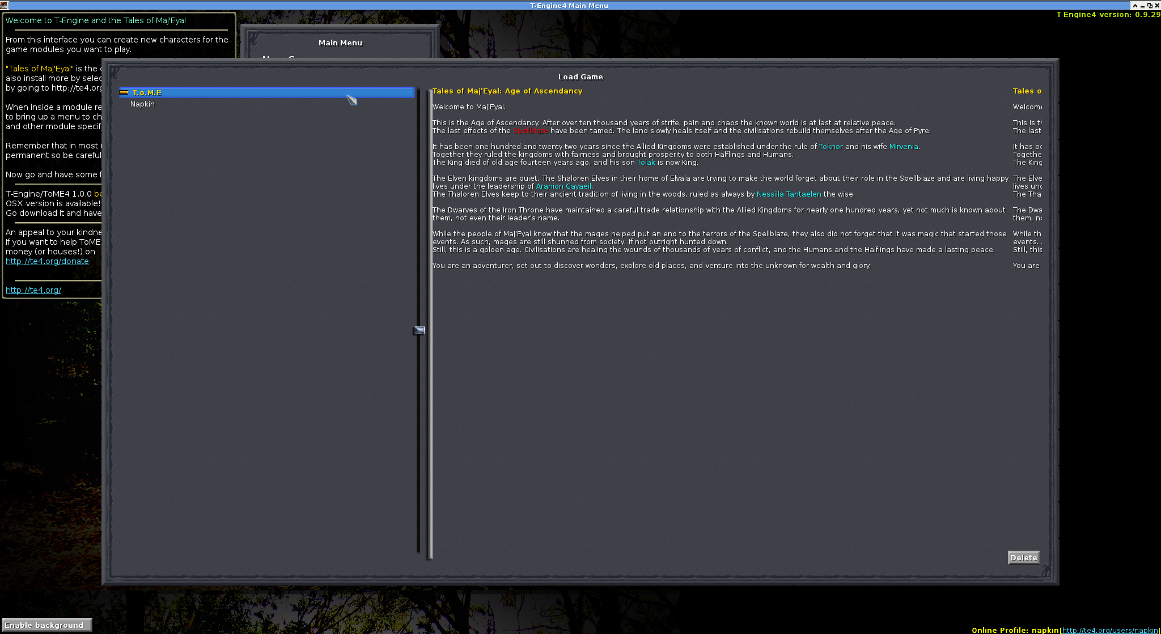Close the T-Engine4 Main Menu window
Screen dimensions: 1161x634
tap(1157, 5)
